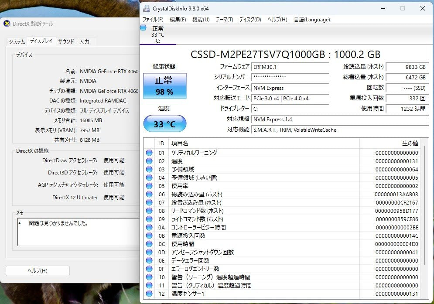434x304 pixels.
Task: Click the ドライブレター field C:
Action: click(x=290, y=109)
